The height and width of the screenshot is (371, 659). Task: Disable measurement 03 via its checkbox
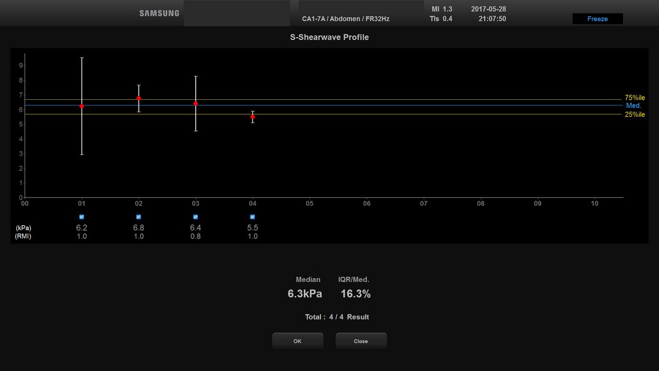coord(196,217)
